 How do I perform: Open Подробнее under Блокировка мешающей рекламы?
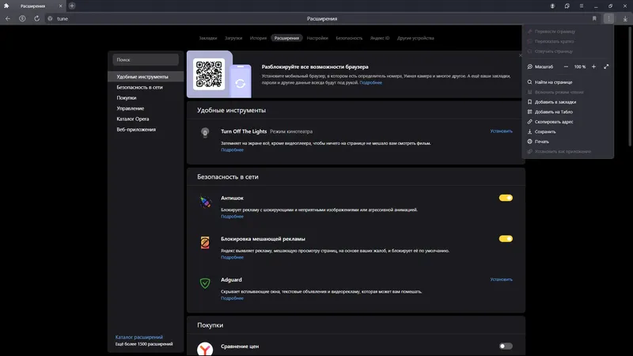232,257
